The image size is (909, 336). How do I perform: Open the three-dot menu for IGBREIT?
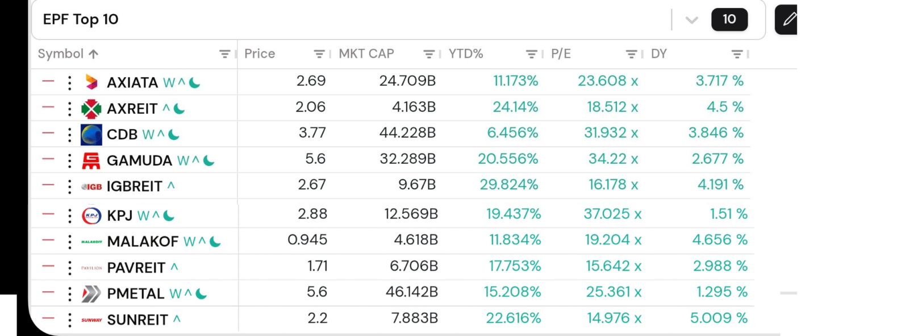(x=70, y=186)
